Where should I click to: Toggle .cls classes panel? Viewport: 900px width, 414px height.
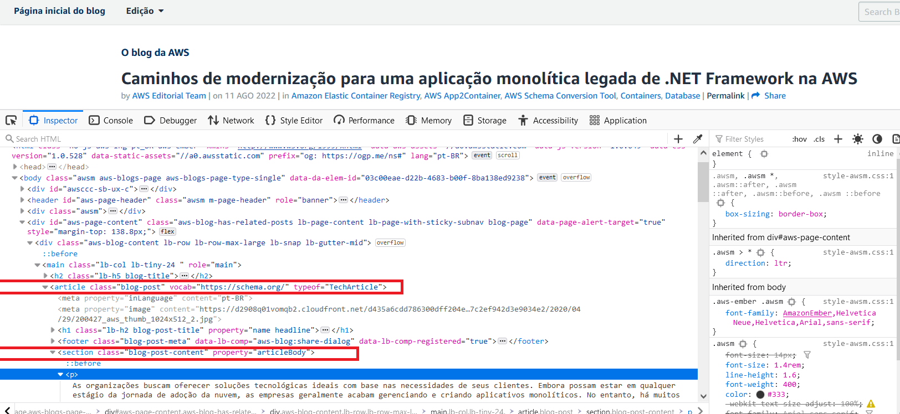[819, 139]
